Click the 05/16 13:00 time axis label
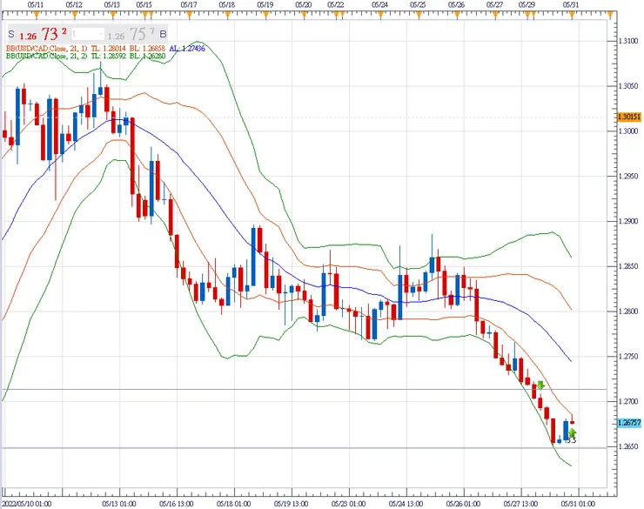 point(177,503)
